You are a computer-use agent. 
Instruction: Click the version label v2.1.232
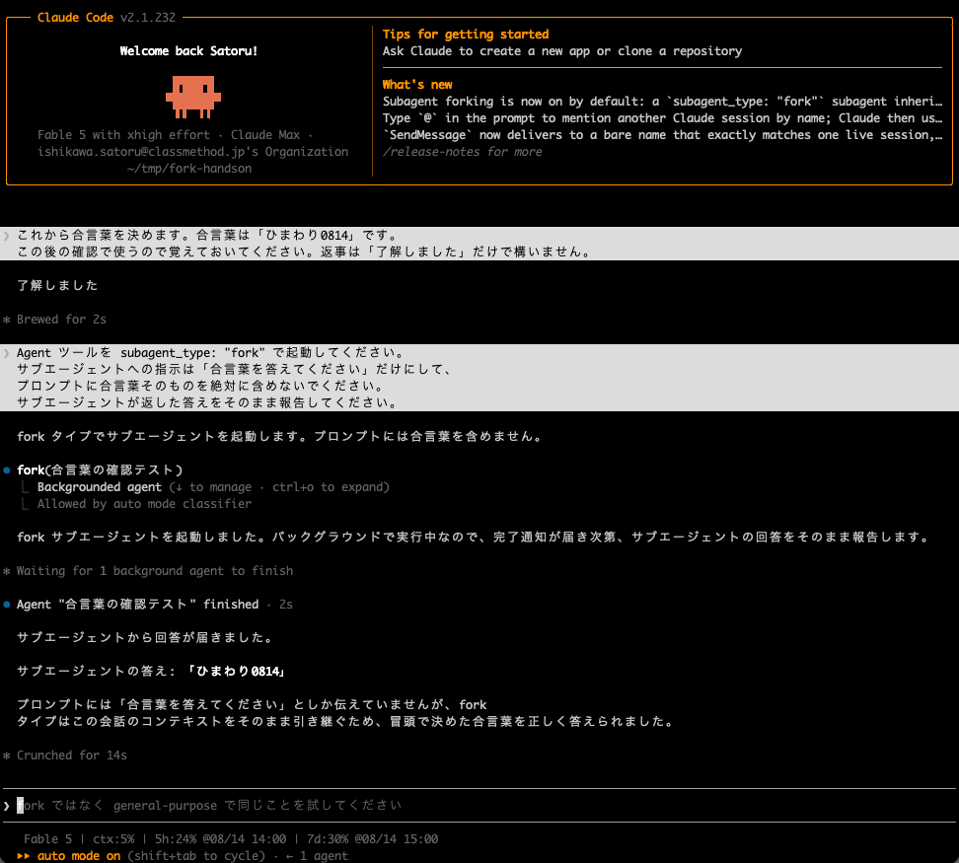[148, 18]
